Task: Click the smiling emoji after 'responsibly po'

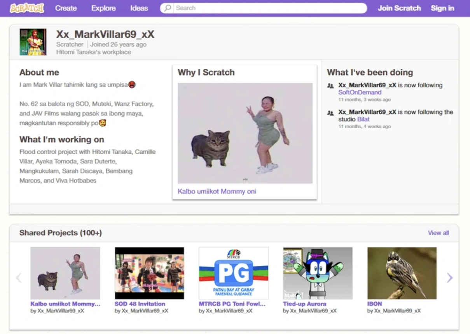Action: pos(103,123)
